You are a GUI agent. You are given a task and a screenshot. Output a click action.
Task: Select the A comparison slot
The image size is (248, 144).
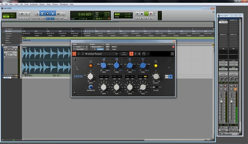click(131, 54)
